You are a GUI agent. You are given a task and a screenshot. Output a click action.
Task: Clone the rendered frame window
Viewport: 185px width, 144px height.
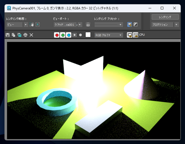pyautogui.click(x=19, y=35)
